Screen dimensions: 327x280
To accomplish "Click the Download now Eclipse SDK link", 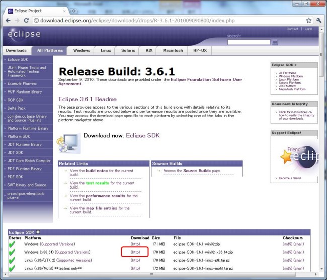I will (x=143, y=135).
